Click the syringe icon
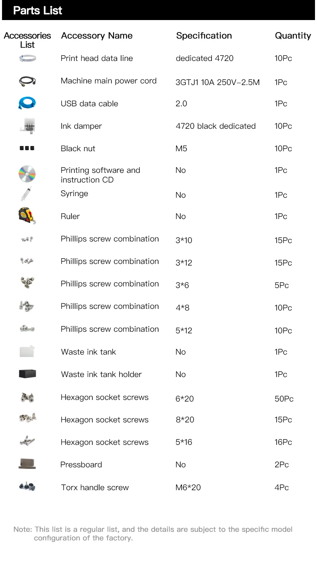Screen dimensions: 317x566 tap(26, 194)
